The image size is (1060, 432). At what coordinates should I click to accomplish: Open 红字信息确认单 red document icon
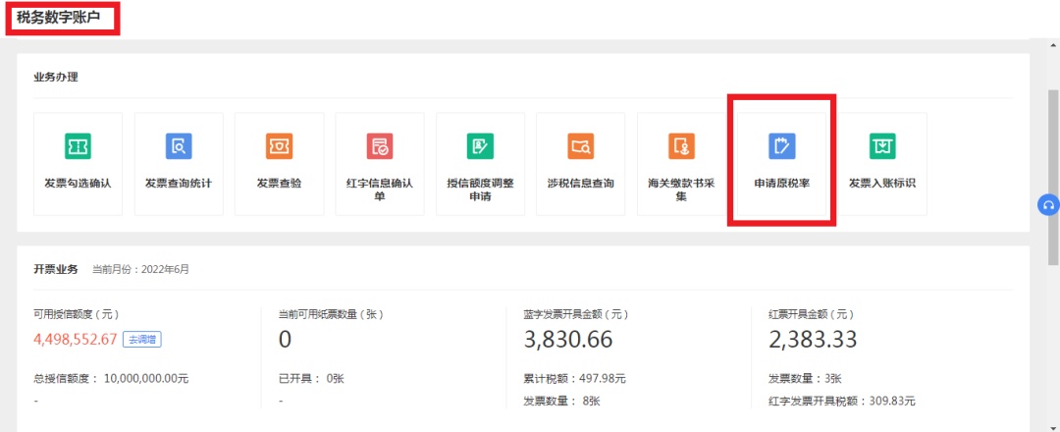tap(380, 146)
